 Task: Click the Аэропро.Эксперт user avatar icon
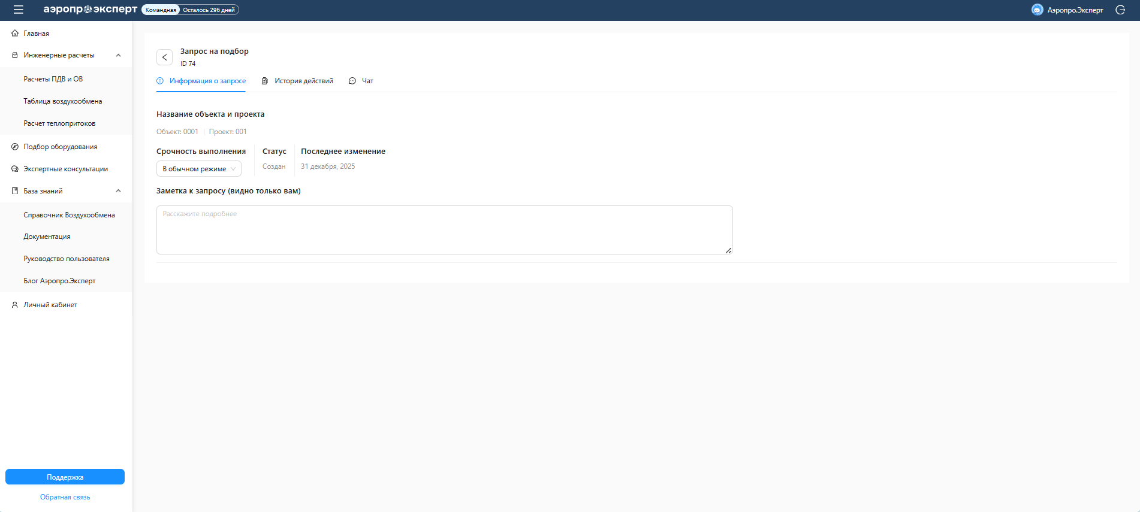point(1037,10)
